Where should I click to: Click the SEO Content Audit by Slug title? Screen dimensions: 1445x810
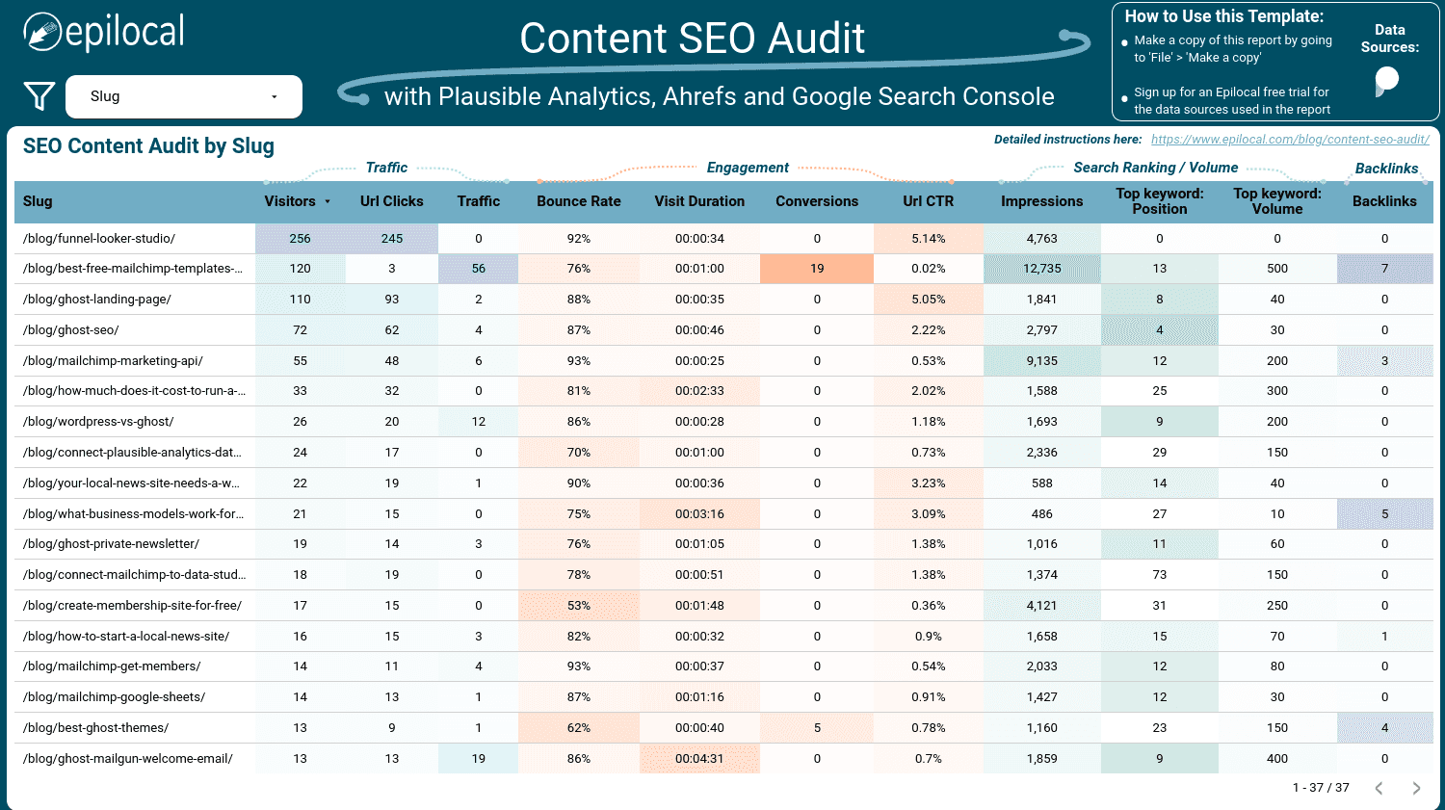tap(148, 146)
